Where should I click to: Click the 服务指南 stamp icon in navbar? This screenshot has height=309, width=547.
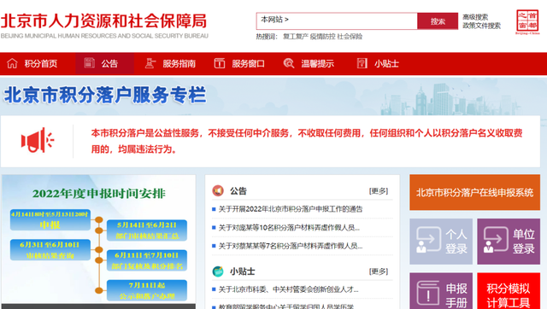pyautogui.click(x=150, y=63)
